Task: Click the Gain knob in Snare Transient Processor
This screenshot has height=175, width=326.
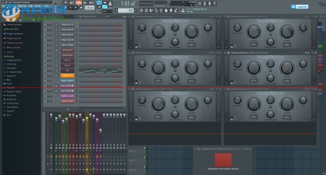Action: tap(303, 100)
